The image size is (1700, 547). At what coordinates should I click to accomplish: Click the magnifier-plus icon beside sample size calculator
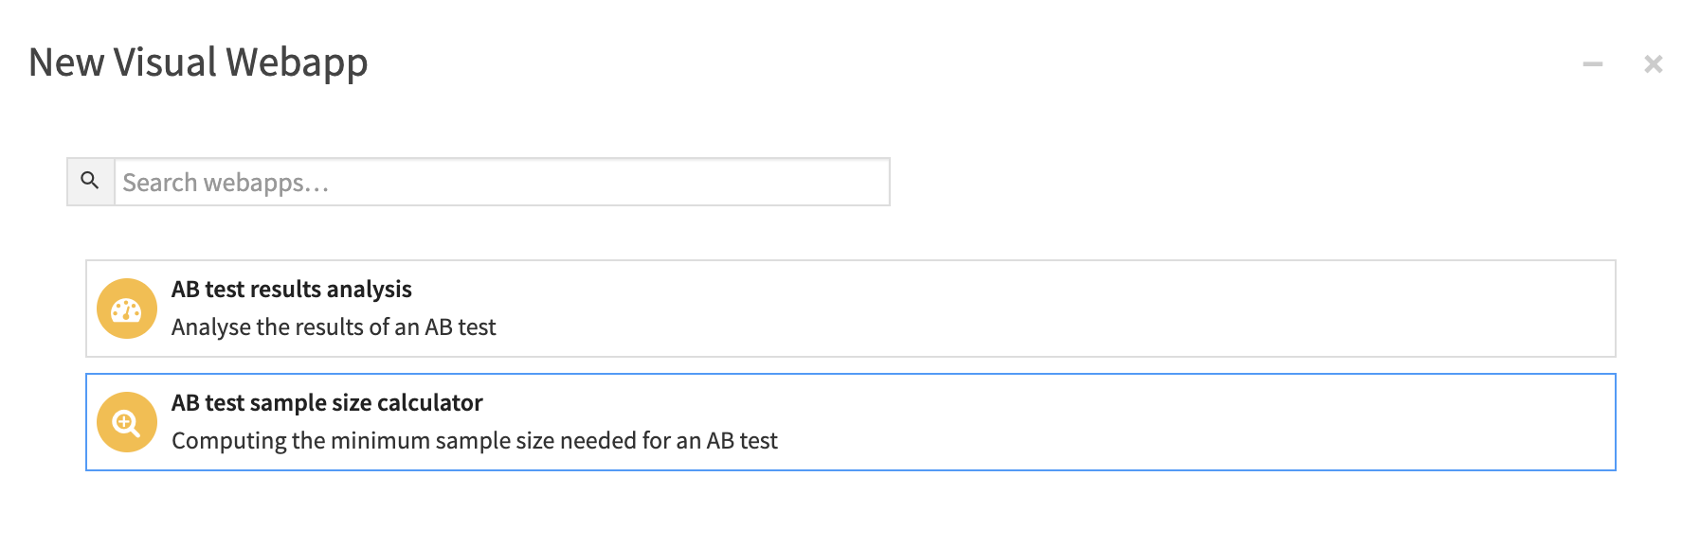(x=127, y=421)
